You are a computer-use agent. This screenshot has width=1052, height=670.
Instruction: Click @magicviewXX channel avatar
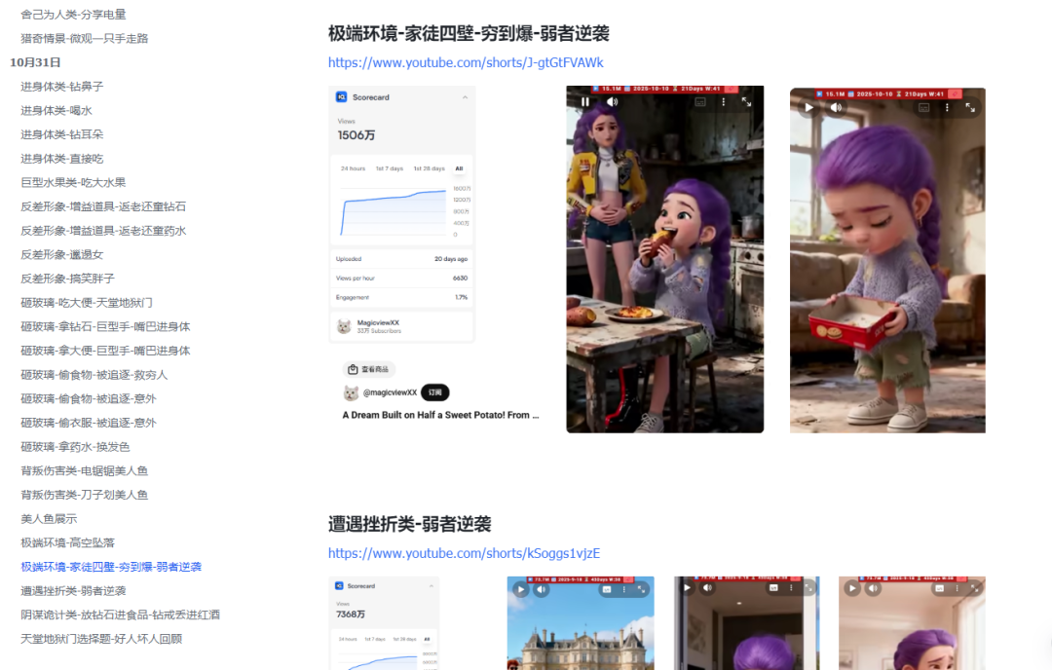[351, 392]
